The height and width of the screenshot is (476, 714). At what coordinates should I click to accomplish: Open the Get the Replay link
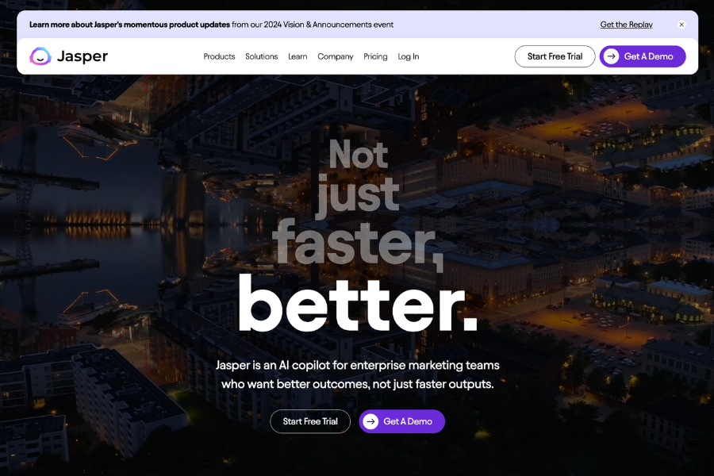pos(626,25)
